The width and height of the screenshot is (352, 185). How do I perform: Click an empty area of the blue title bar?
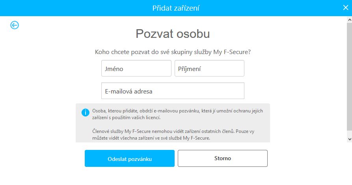tap(67, 8)
